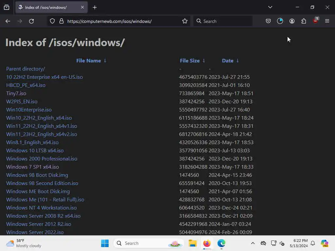Open Windows 2000 Professional.iso link
Image resolution: width=335 pixels, height=251 pixels.
click(x=42, y=159)
